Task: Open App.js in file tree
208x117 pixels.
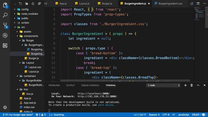Action: [27, 98]
